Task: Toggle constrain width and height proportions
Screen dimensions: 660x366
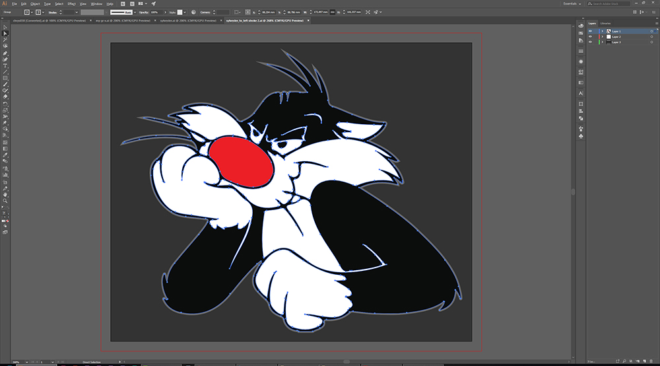Action: 333,12
